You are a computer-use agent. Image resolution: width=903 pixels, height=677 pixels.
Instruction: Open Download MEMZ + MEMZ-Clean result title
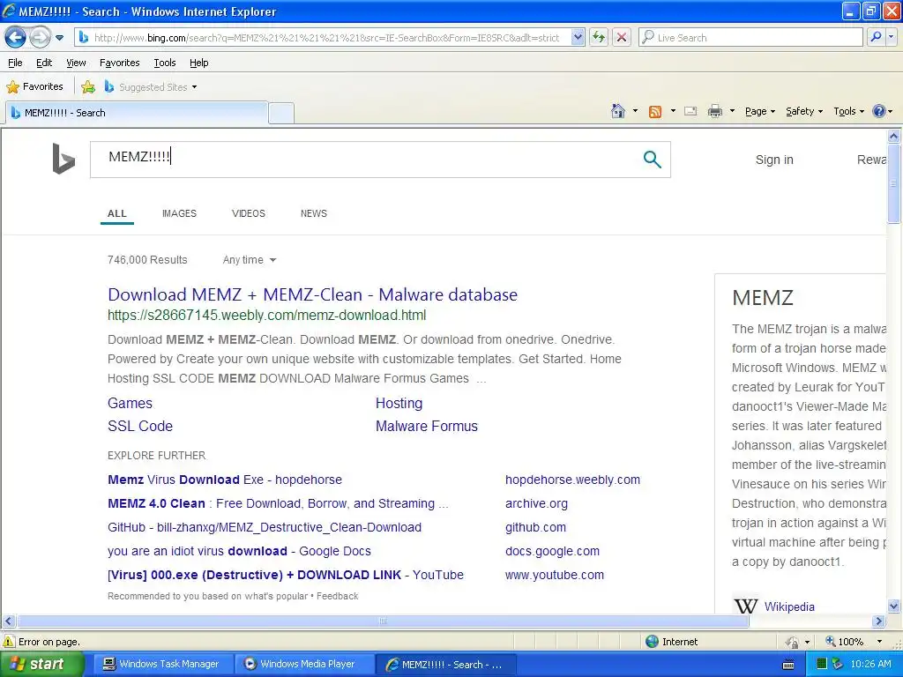313,294
